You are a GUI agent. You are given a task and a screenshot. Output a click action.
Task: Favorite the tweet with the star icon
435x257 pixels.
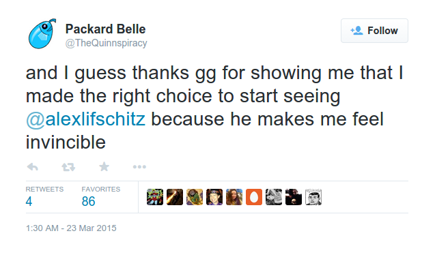[104, 166]
